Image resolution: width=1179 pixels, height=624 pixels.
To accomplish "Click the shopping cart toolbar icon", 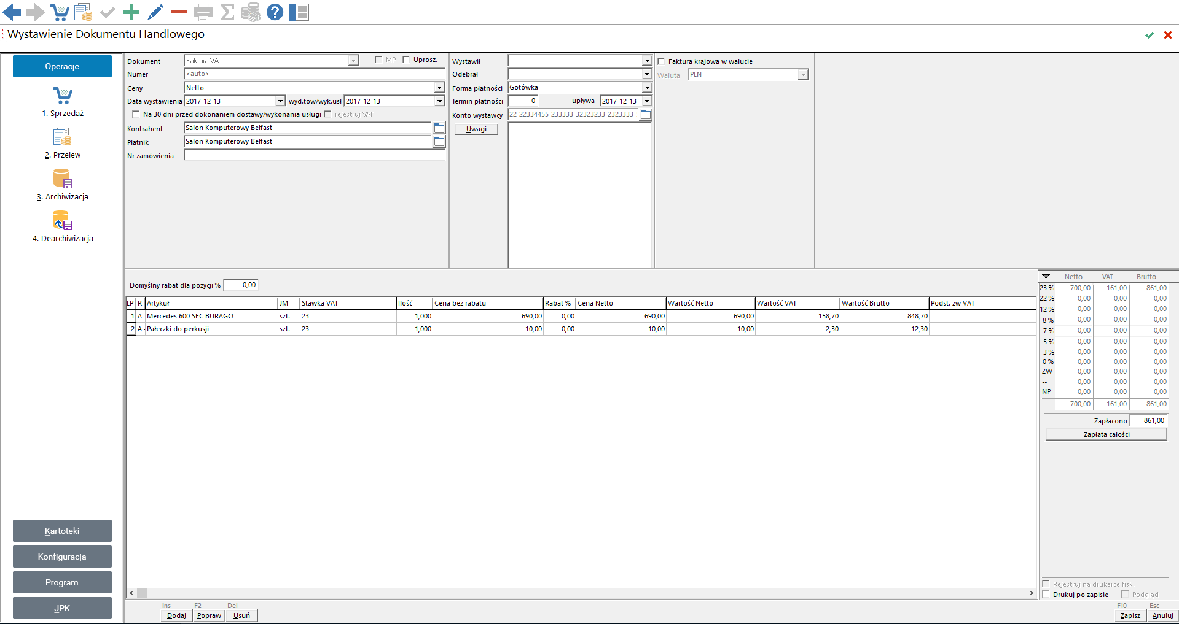I will click(60, 12).
